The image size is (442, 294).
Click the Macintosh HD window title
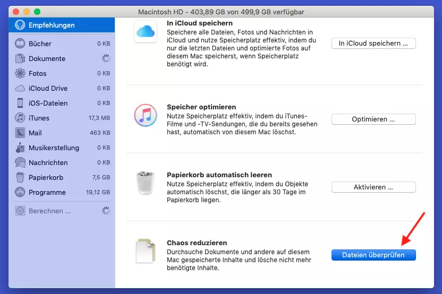click(x=221, y=12)
